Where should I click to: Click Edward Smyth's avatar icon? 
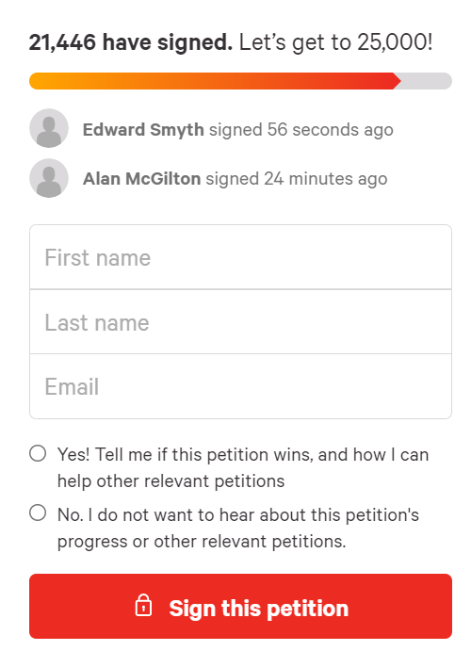click(x=49, y=128)
